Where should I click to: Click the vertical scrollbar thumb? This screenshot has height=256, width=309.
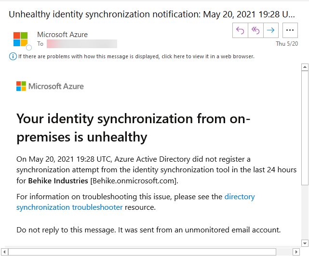point(305,128)
